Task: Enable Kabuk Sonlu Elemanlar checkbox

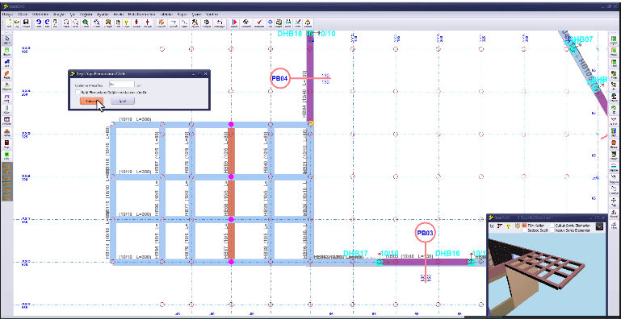Action: point(552,230)
